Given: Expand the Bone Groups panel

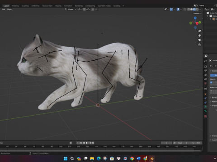Looking at the screenshot, I should (213, 98).
